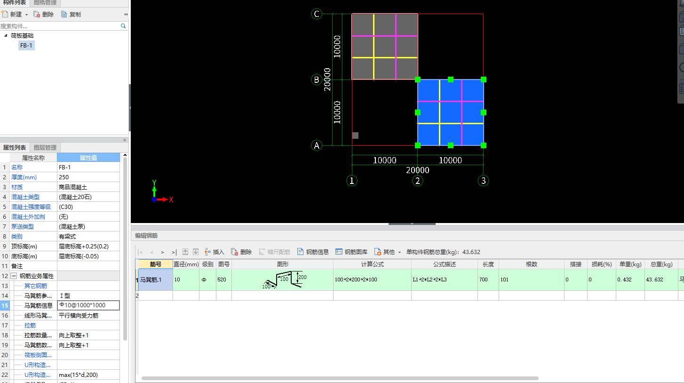Click the property list vertical scrollbar
Viewport: 684px width, 383px height.
point(125,249)
